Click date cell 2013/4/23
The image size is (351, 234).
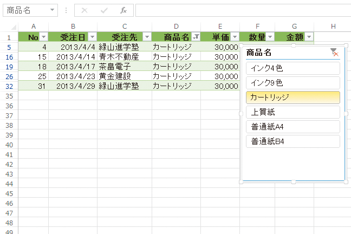click(73, 76)
